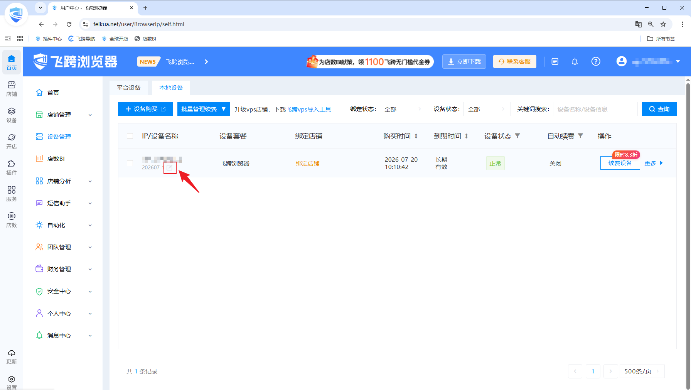The image size is (691, 390).
Task: Sort by 到期时间 column
Action: [x=467, y=136]
